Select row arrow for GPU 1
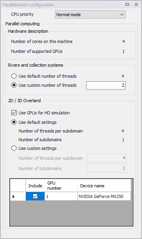The image size is (142, 239). point(18,196)
